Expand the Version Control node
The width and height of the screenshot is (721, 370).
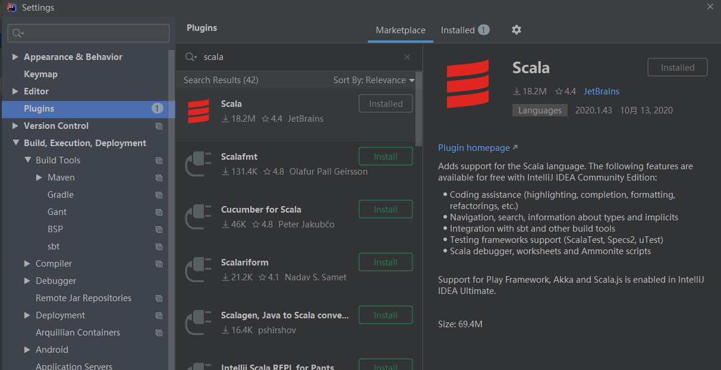pos(15,126)
